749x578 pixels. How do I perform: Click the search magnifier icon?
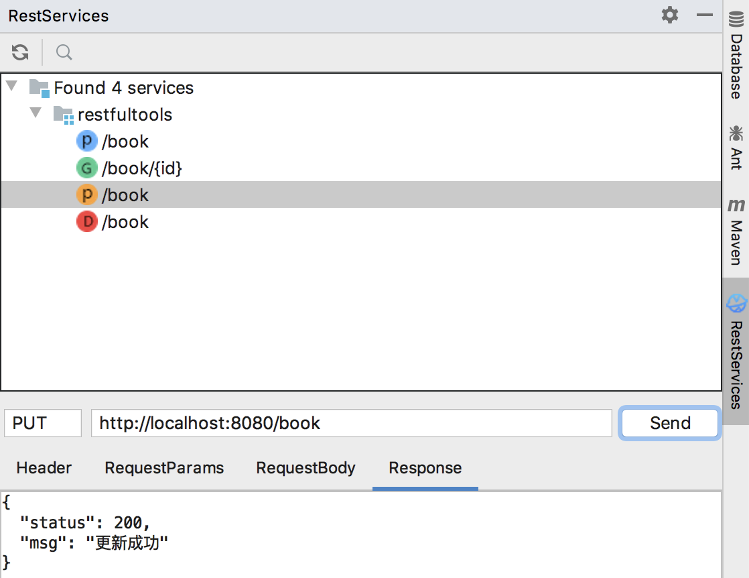coord(64,52)
